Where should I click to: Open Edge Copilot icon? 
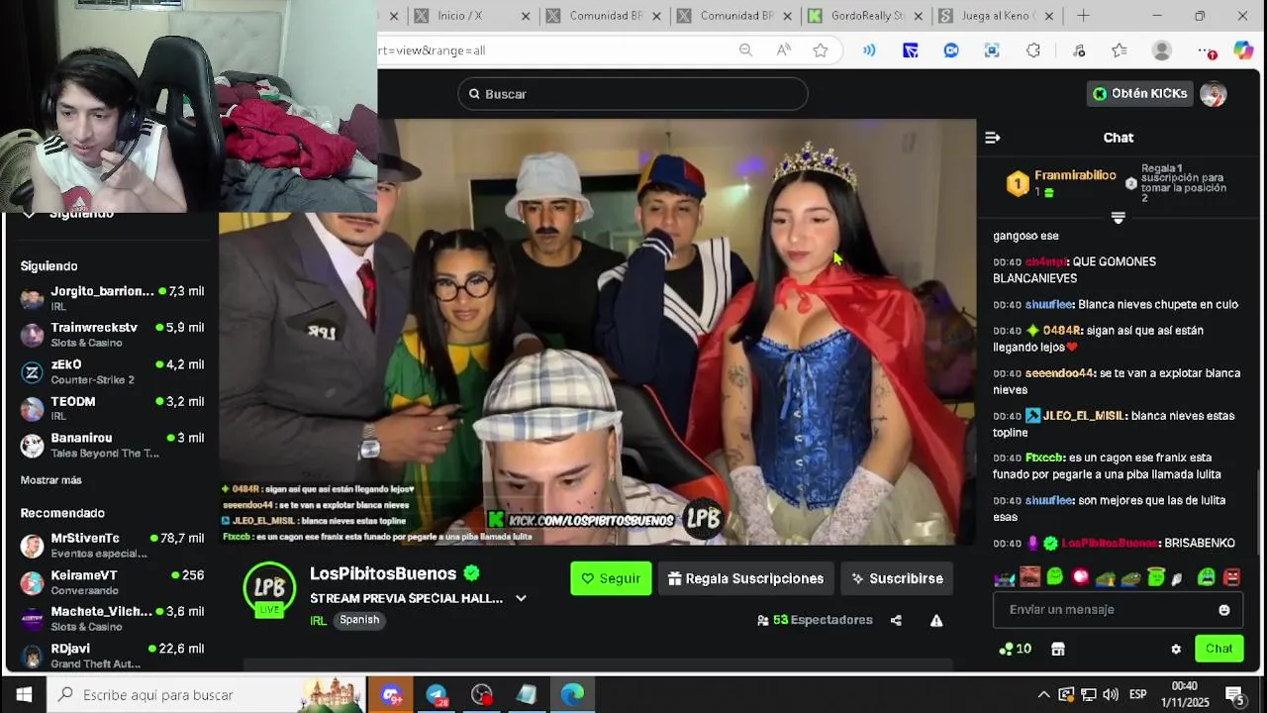pos(1243,51)
